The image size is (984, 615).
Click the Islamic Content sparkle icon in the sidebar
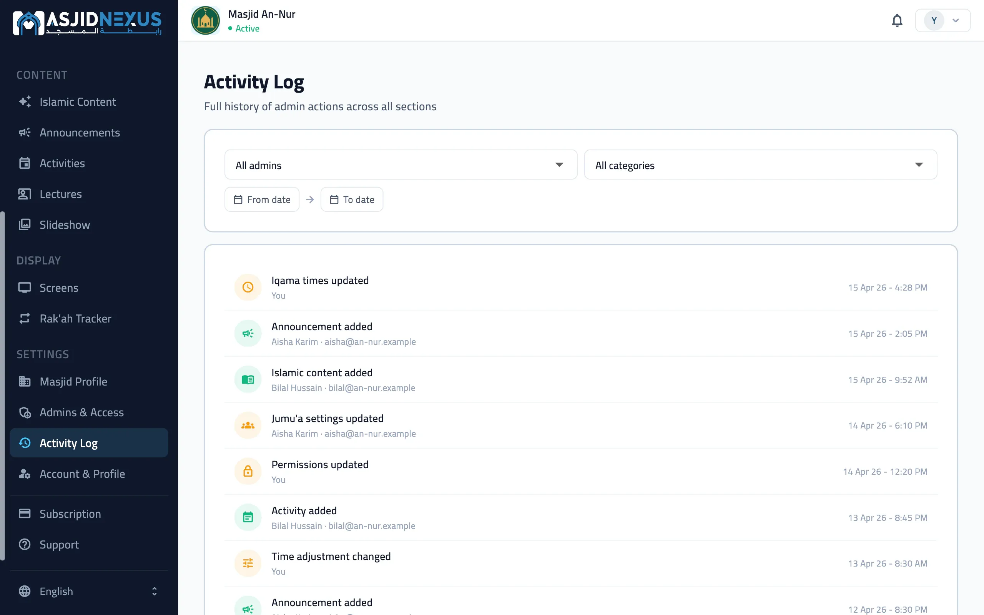25,102
